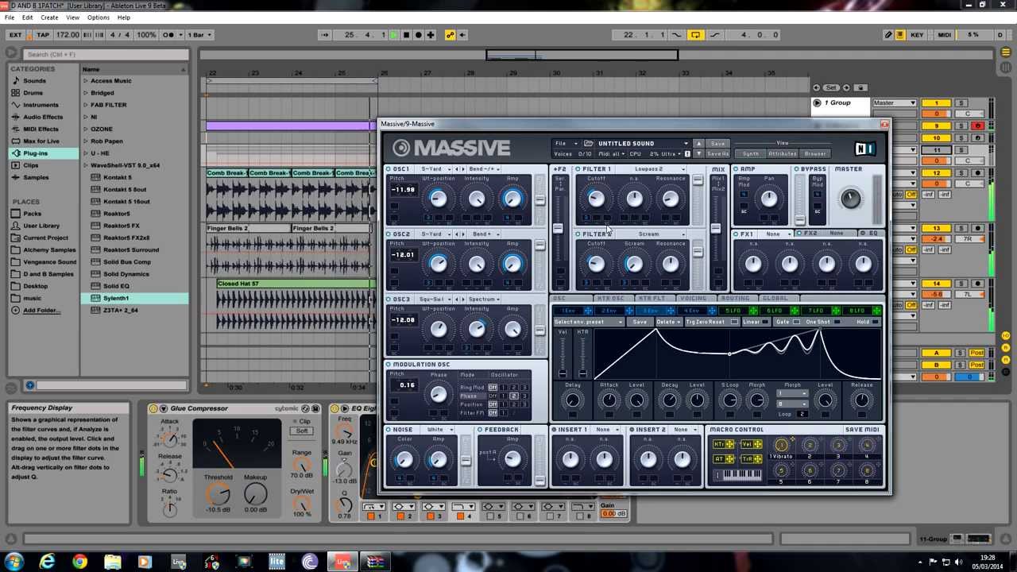
Task: Toggle Filter 1 on/off LED
Action: tap(578, 169)
